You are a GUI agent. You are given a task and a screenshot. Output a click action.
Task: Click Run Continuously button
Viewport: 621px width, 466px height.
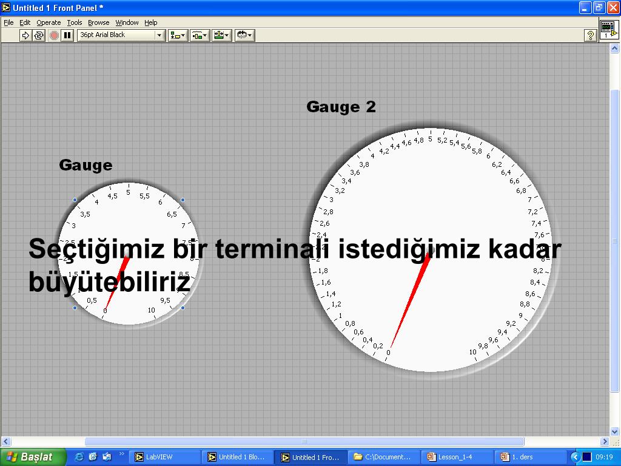point(38,35)
